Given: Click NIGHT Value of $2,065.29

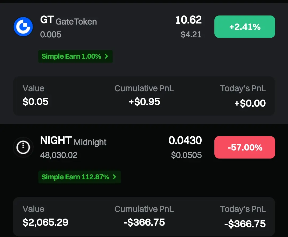Looking at the screenshot, I should (x=45, y=222).
